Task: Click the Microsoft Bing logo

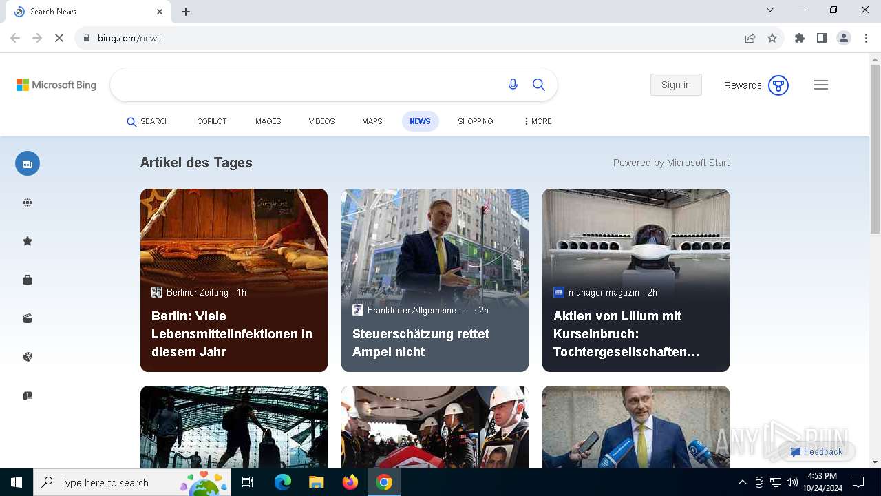Action: pyautogui.click(x=56, y=85)
